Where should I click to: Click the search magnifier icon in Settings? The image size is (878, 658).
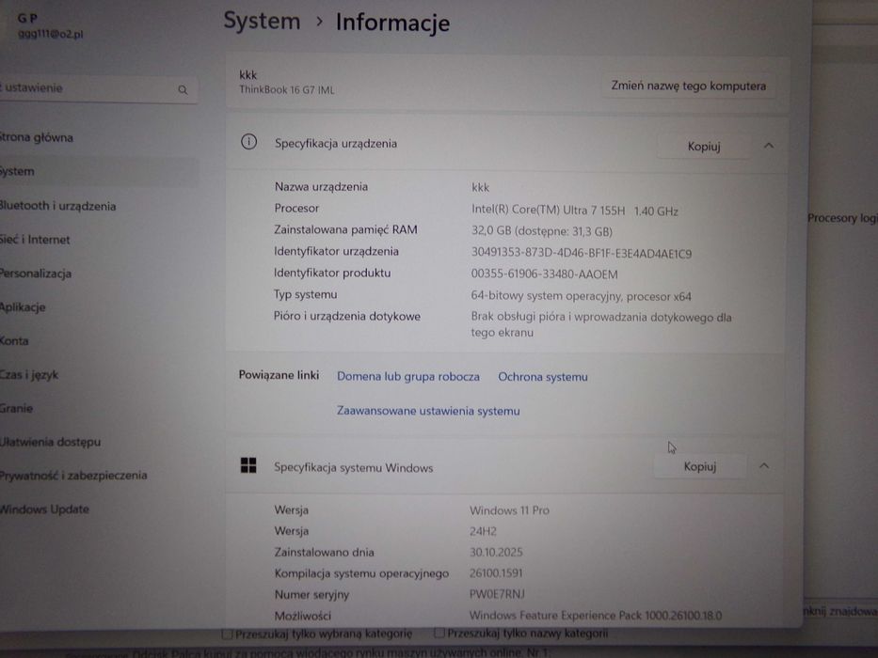pos(183,89)
